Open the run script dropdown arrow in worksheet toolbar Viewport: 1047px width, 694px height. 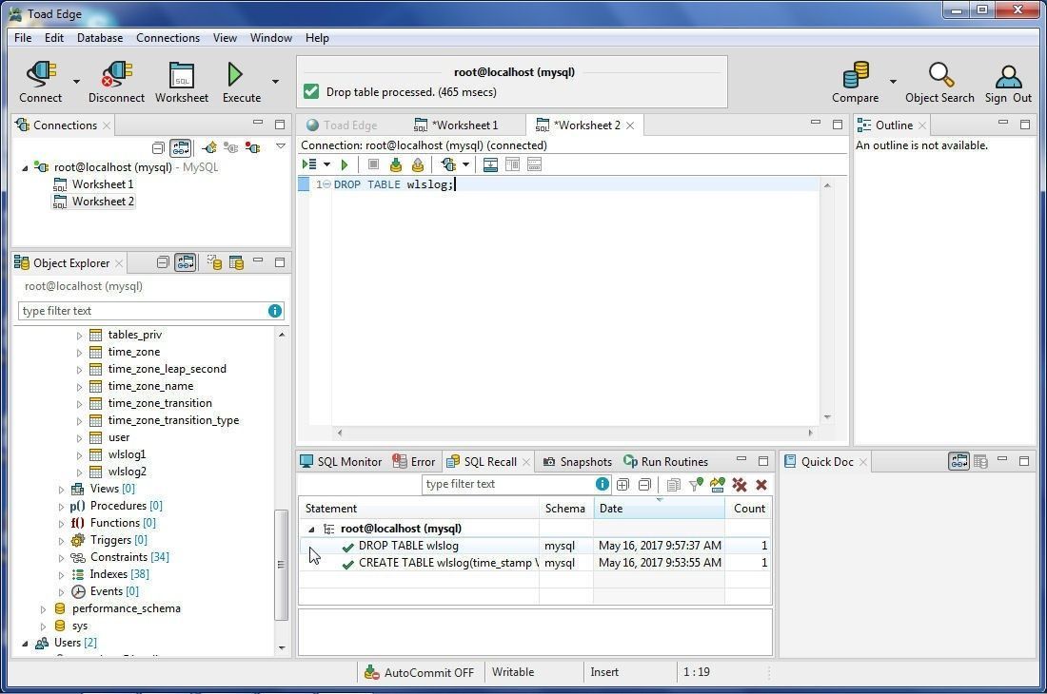(326, 164)
